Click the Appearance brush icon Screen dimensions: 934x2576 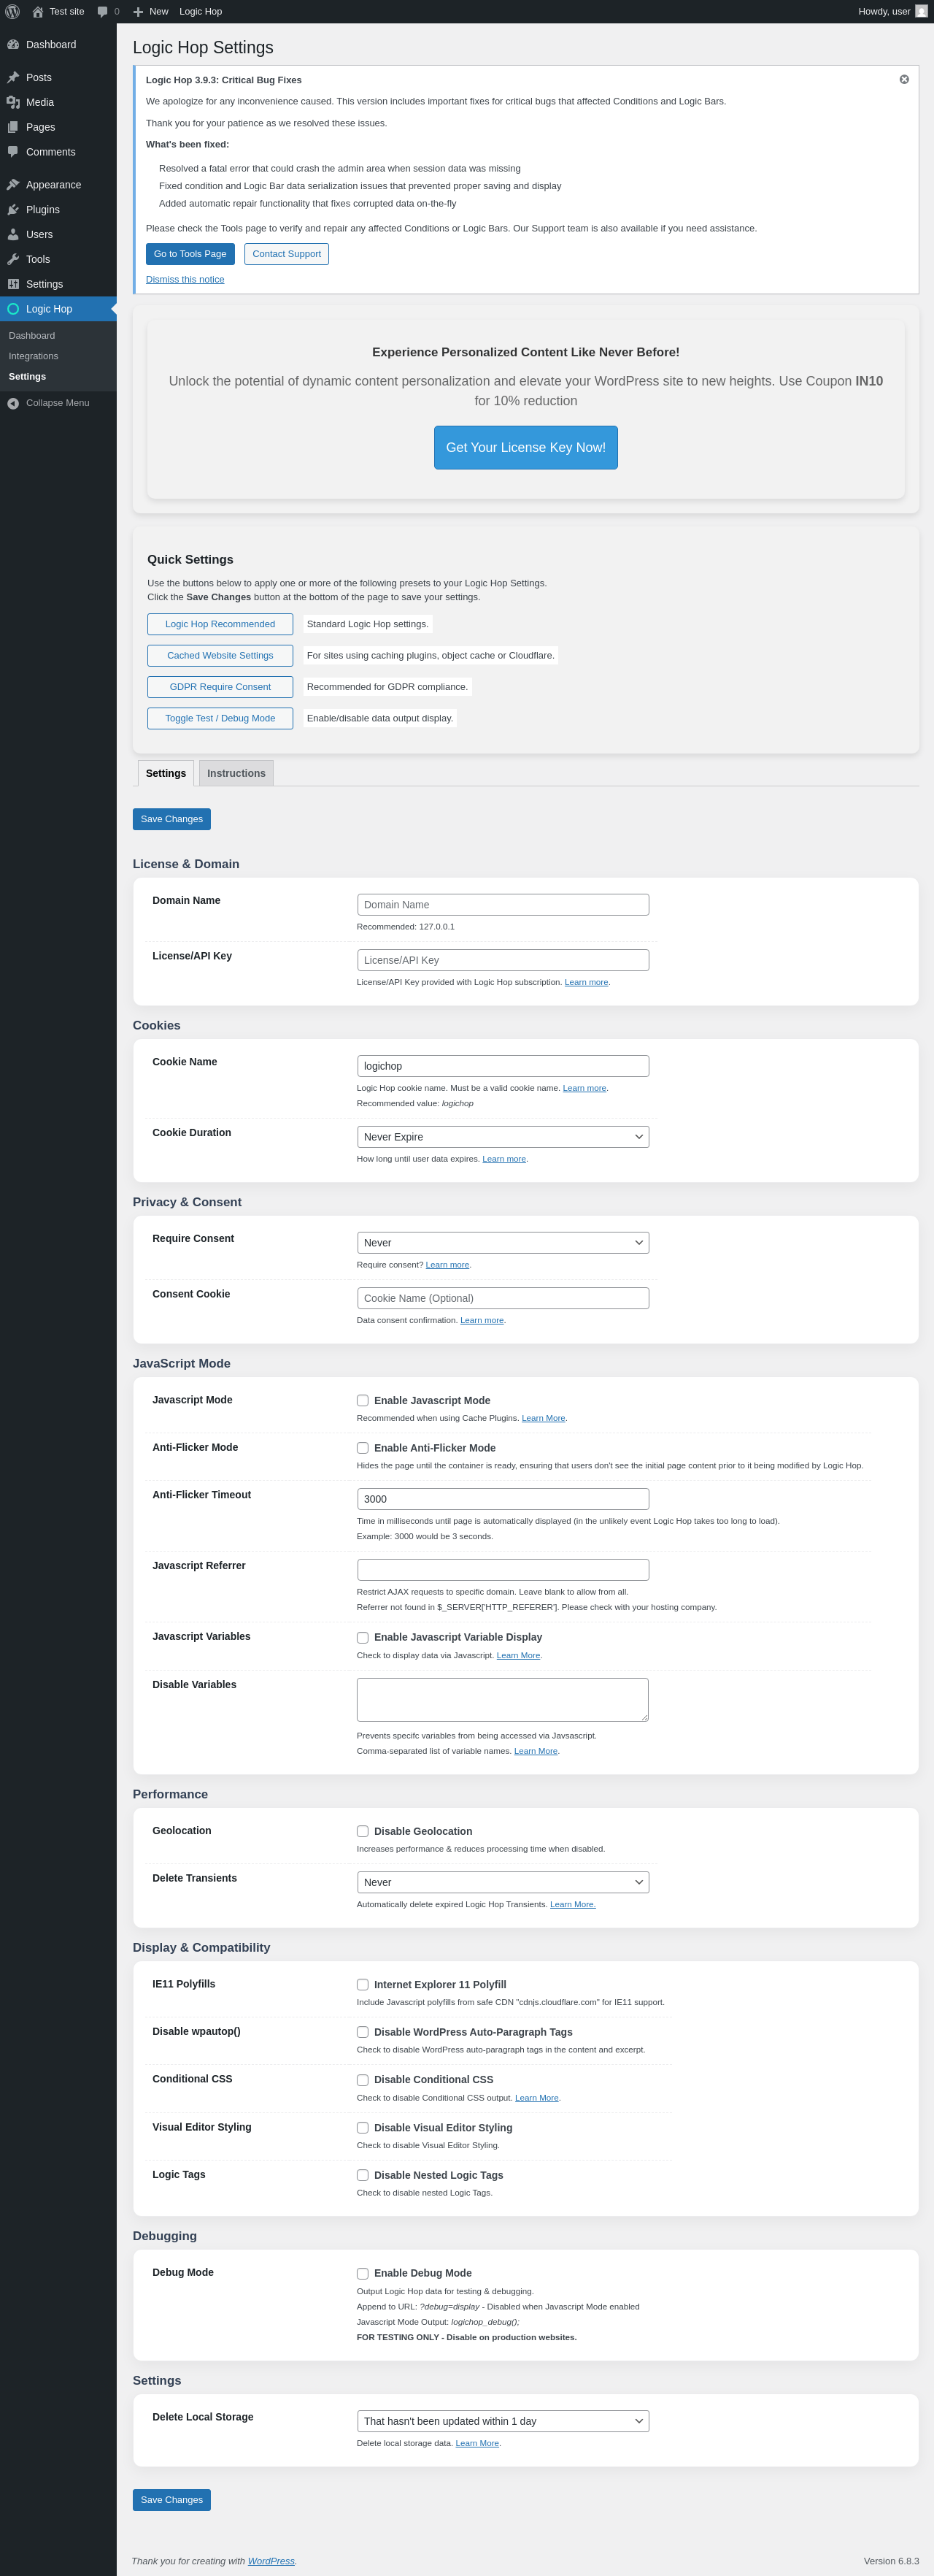coord(13,185)
